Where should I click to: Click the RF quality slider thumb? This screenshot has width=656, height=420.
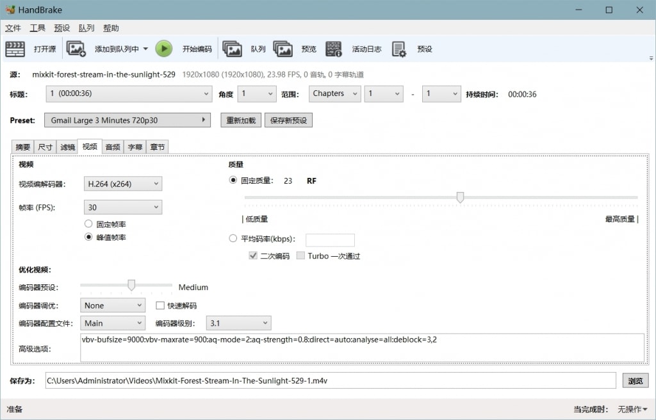460,197
